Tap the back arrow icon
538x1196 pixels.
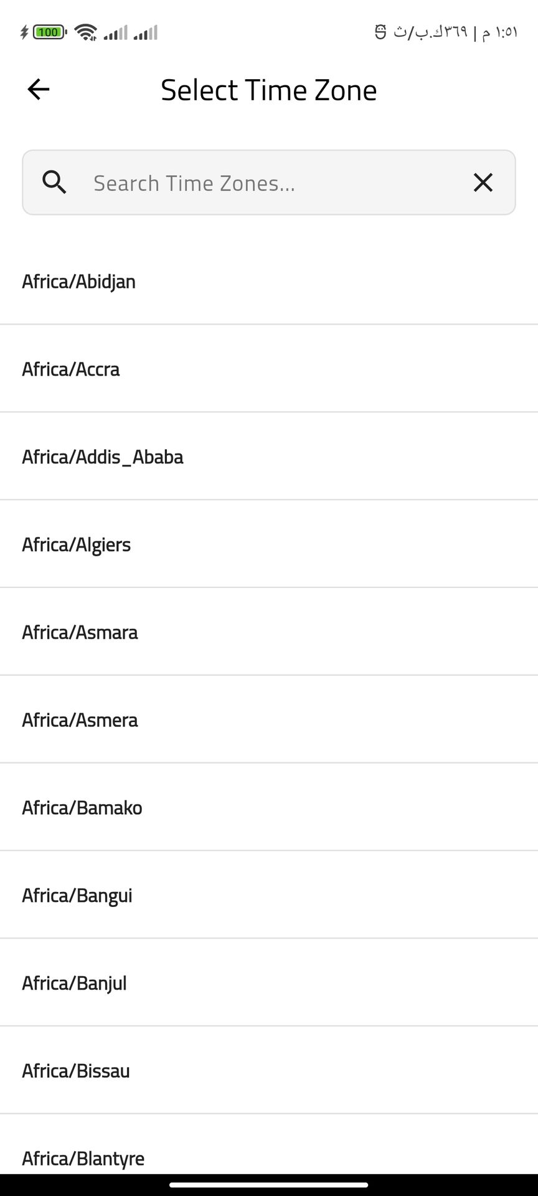click(39, 90)
